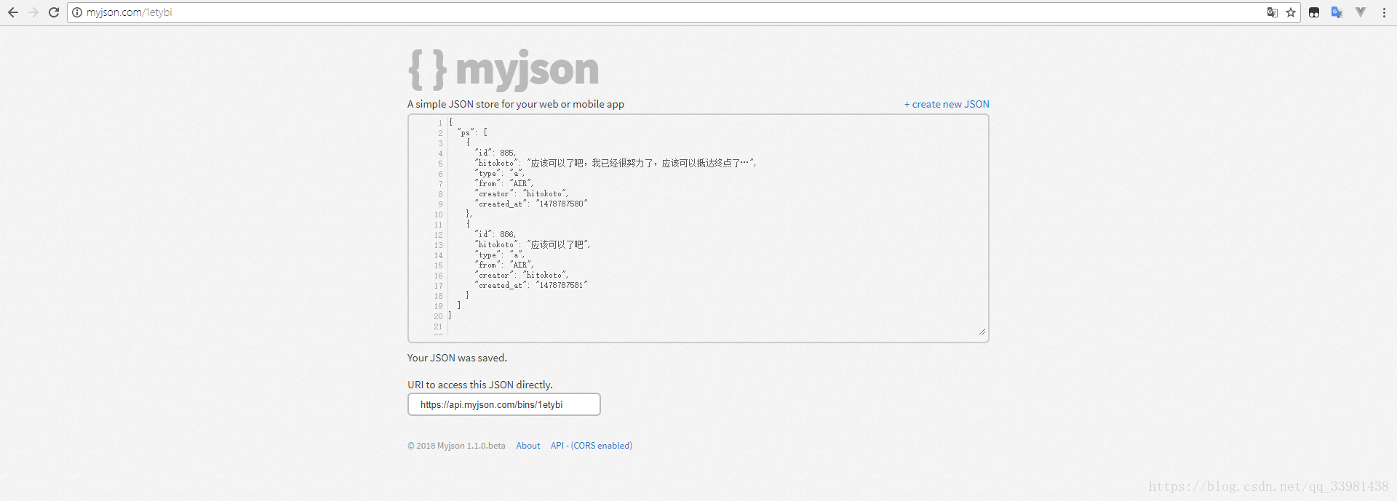This screenshot has width=1397, height=501.
Task: Click the line with "id": 886
Action: pyautogui.click(x=495, y=234)
